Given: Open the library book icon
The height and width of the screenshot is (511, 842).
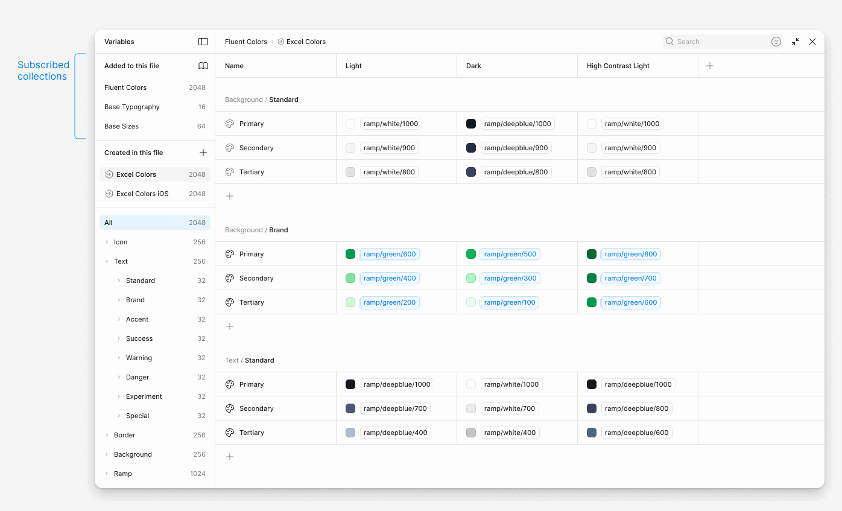Looking at the screenshot, I should tap(203, 66).
